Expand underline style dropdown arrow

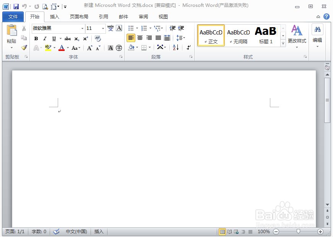[60, 39]
